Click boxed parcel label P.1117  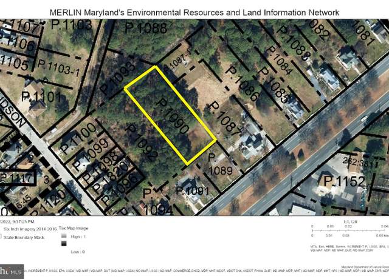click(18, 177)
